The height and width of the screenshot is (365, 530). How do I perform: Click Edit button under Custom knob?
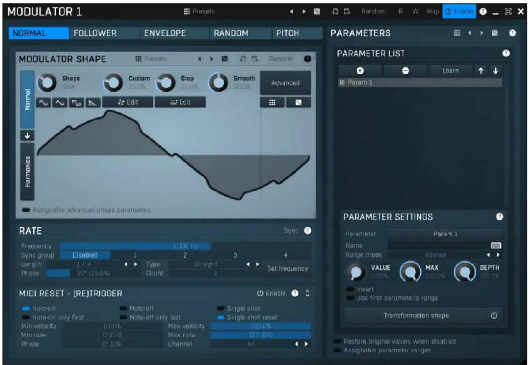click(x=128, y=102)
